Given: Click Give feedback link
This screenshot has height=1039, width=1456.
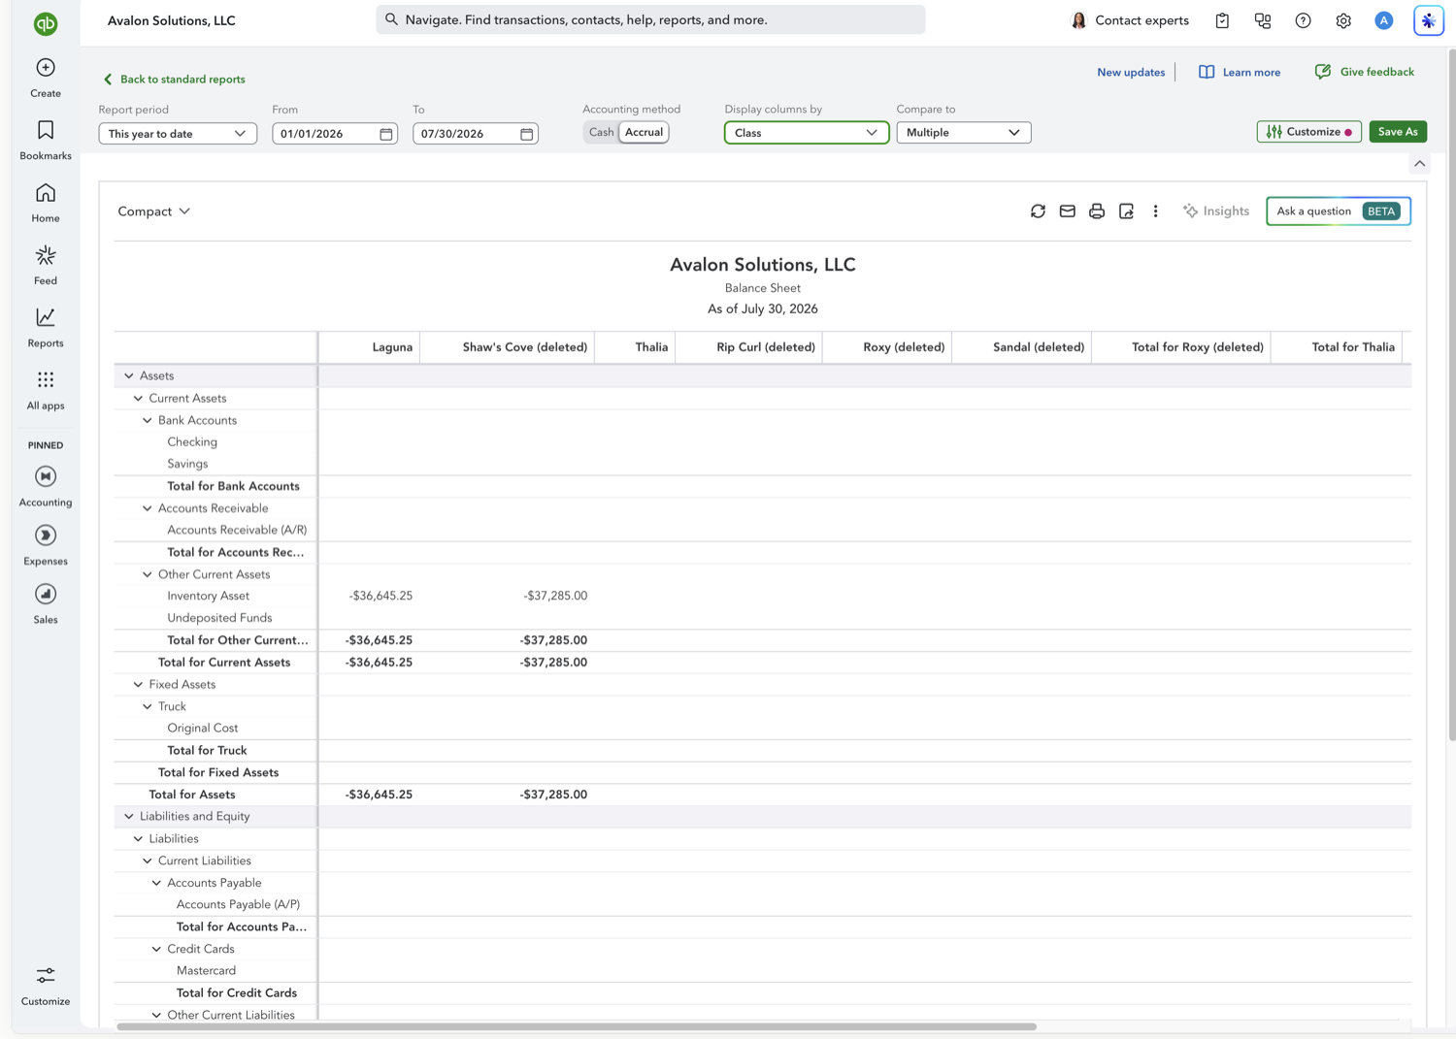Looking at the screenshot, I should 1364,72.
